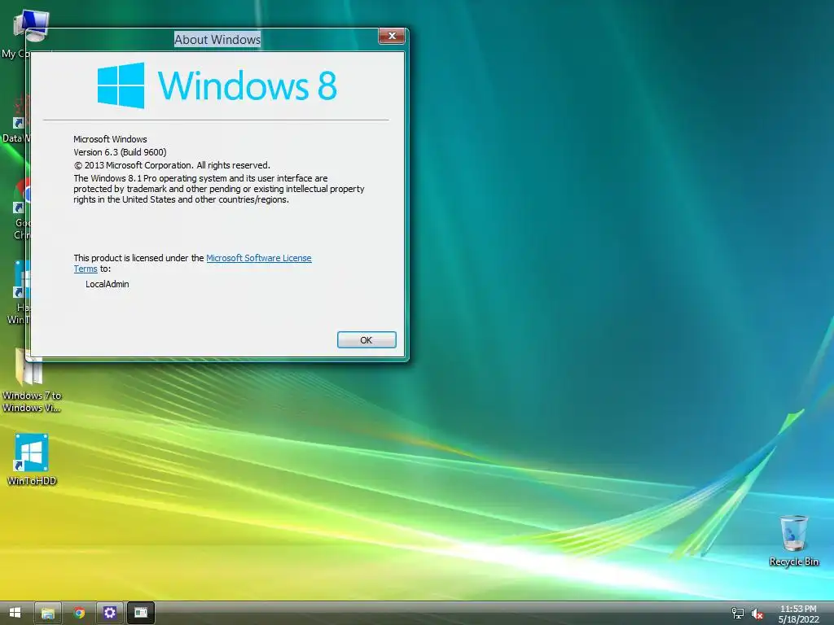Click OK in About Windows dialog
The height and width of the screenshot is (625, 834).
pos(367,339)
